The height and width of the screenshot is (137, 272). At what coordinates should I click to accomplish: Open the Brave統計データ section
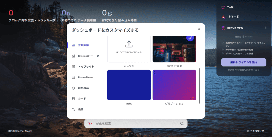[85, 56]
